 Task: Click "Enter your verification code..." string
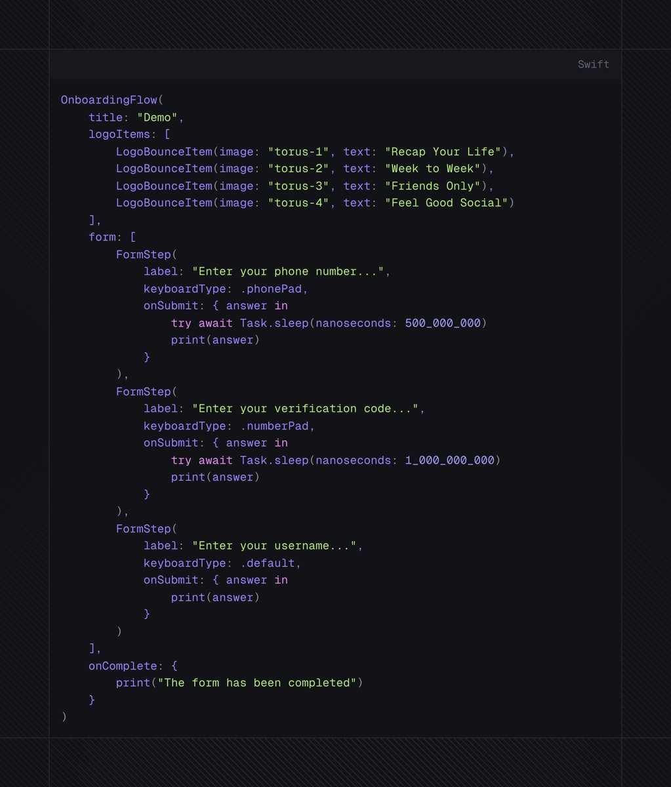click(305, 408)
